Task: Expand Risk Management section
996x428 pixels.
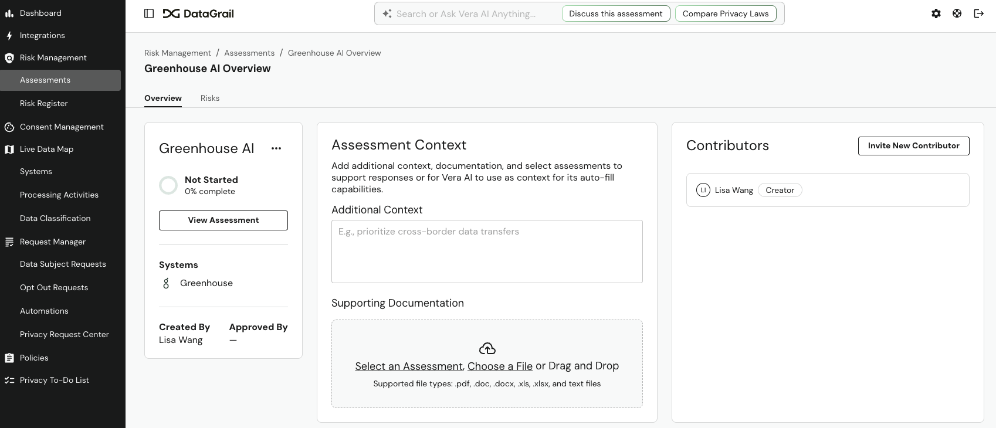Action: point(53,57)
